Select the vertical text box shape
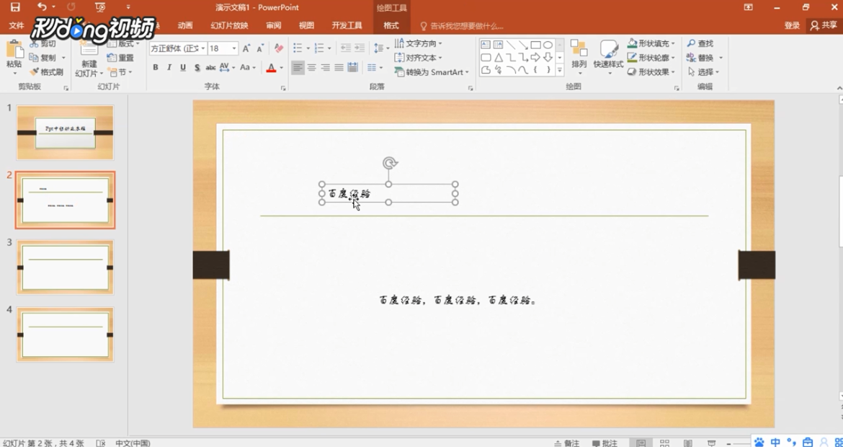The height and width of the screenshot is (447, 843). [499, 45]
